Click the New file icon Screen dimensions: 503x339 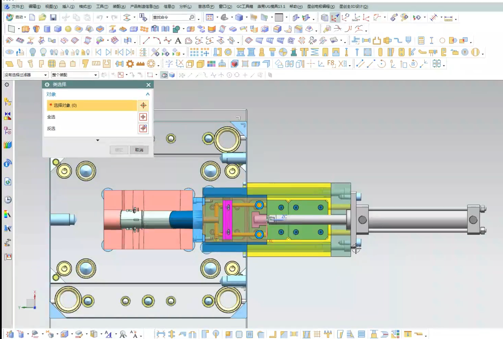[32, 17]
